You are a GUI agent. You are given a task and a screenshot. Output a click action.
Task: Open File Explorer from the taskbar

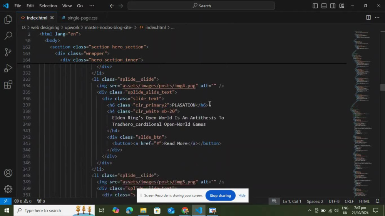[x=143, y=210]
